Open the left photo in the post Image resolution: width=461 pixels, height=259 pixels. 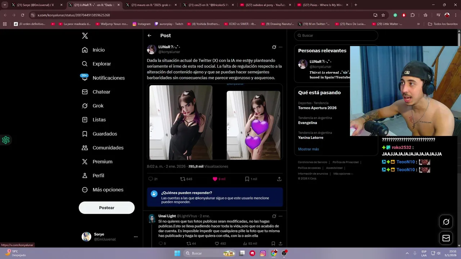pos(181,122)
